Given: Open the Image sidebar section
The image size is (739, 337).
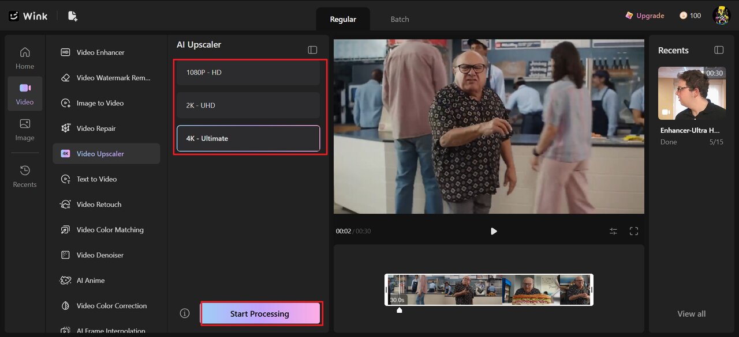Looking at the screenshot, I should coord(25,130).
